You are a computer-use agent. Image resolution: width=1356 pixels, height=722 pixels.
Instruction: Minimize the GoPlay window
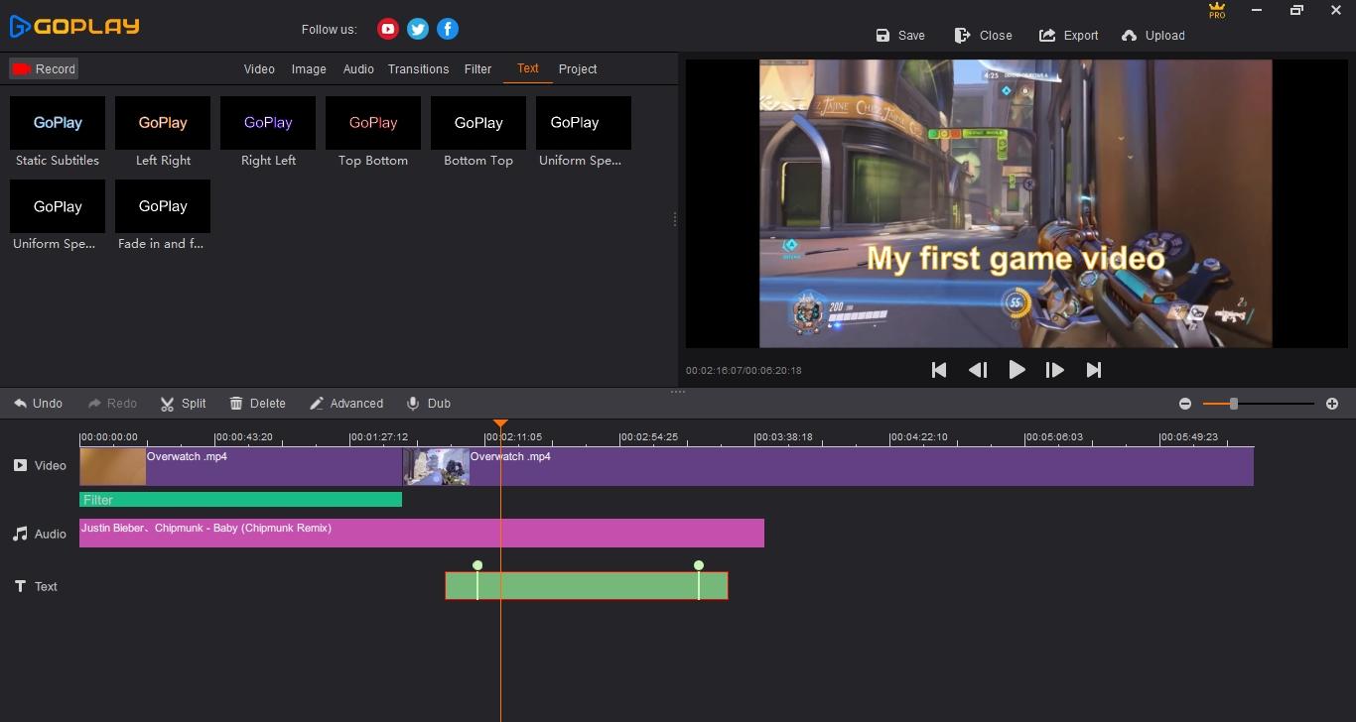tap(1257, 10)
